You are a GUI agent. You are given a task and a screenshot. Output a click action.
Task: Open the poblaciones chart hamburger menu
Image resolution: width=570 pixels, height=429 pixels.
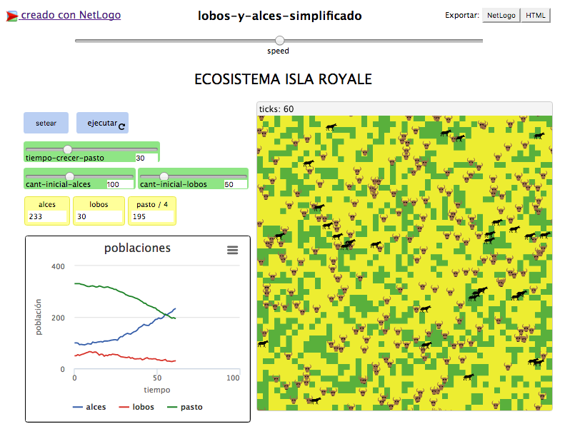232,249
